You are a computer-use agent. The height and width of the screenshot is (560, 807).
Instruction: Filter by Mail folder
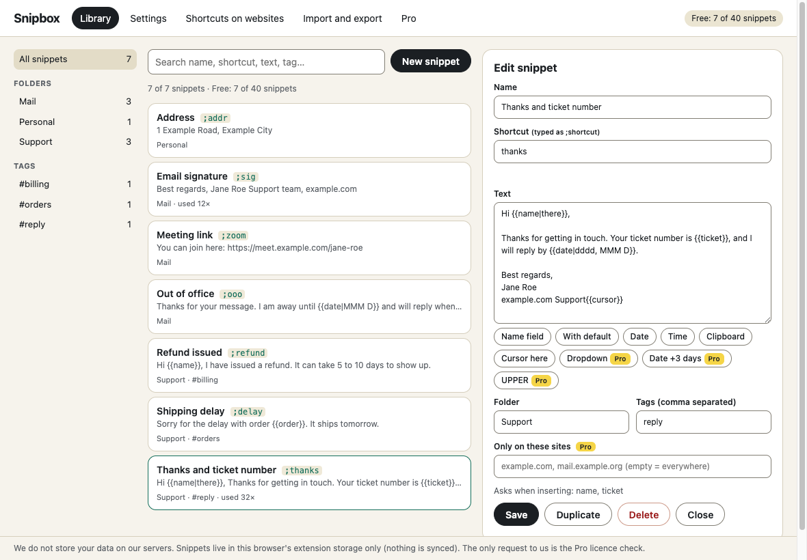[75, 102]
